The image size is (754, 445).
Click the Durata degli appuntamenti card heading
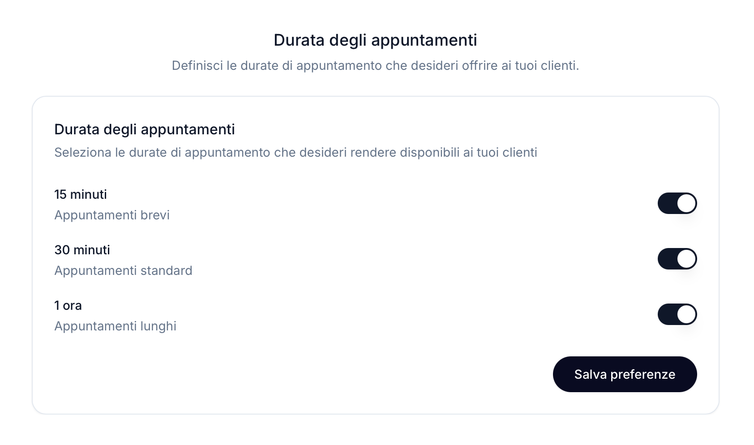pyautogui.click(x=144, y=129)
